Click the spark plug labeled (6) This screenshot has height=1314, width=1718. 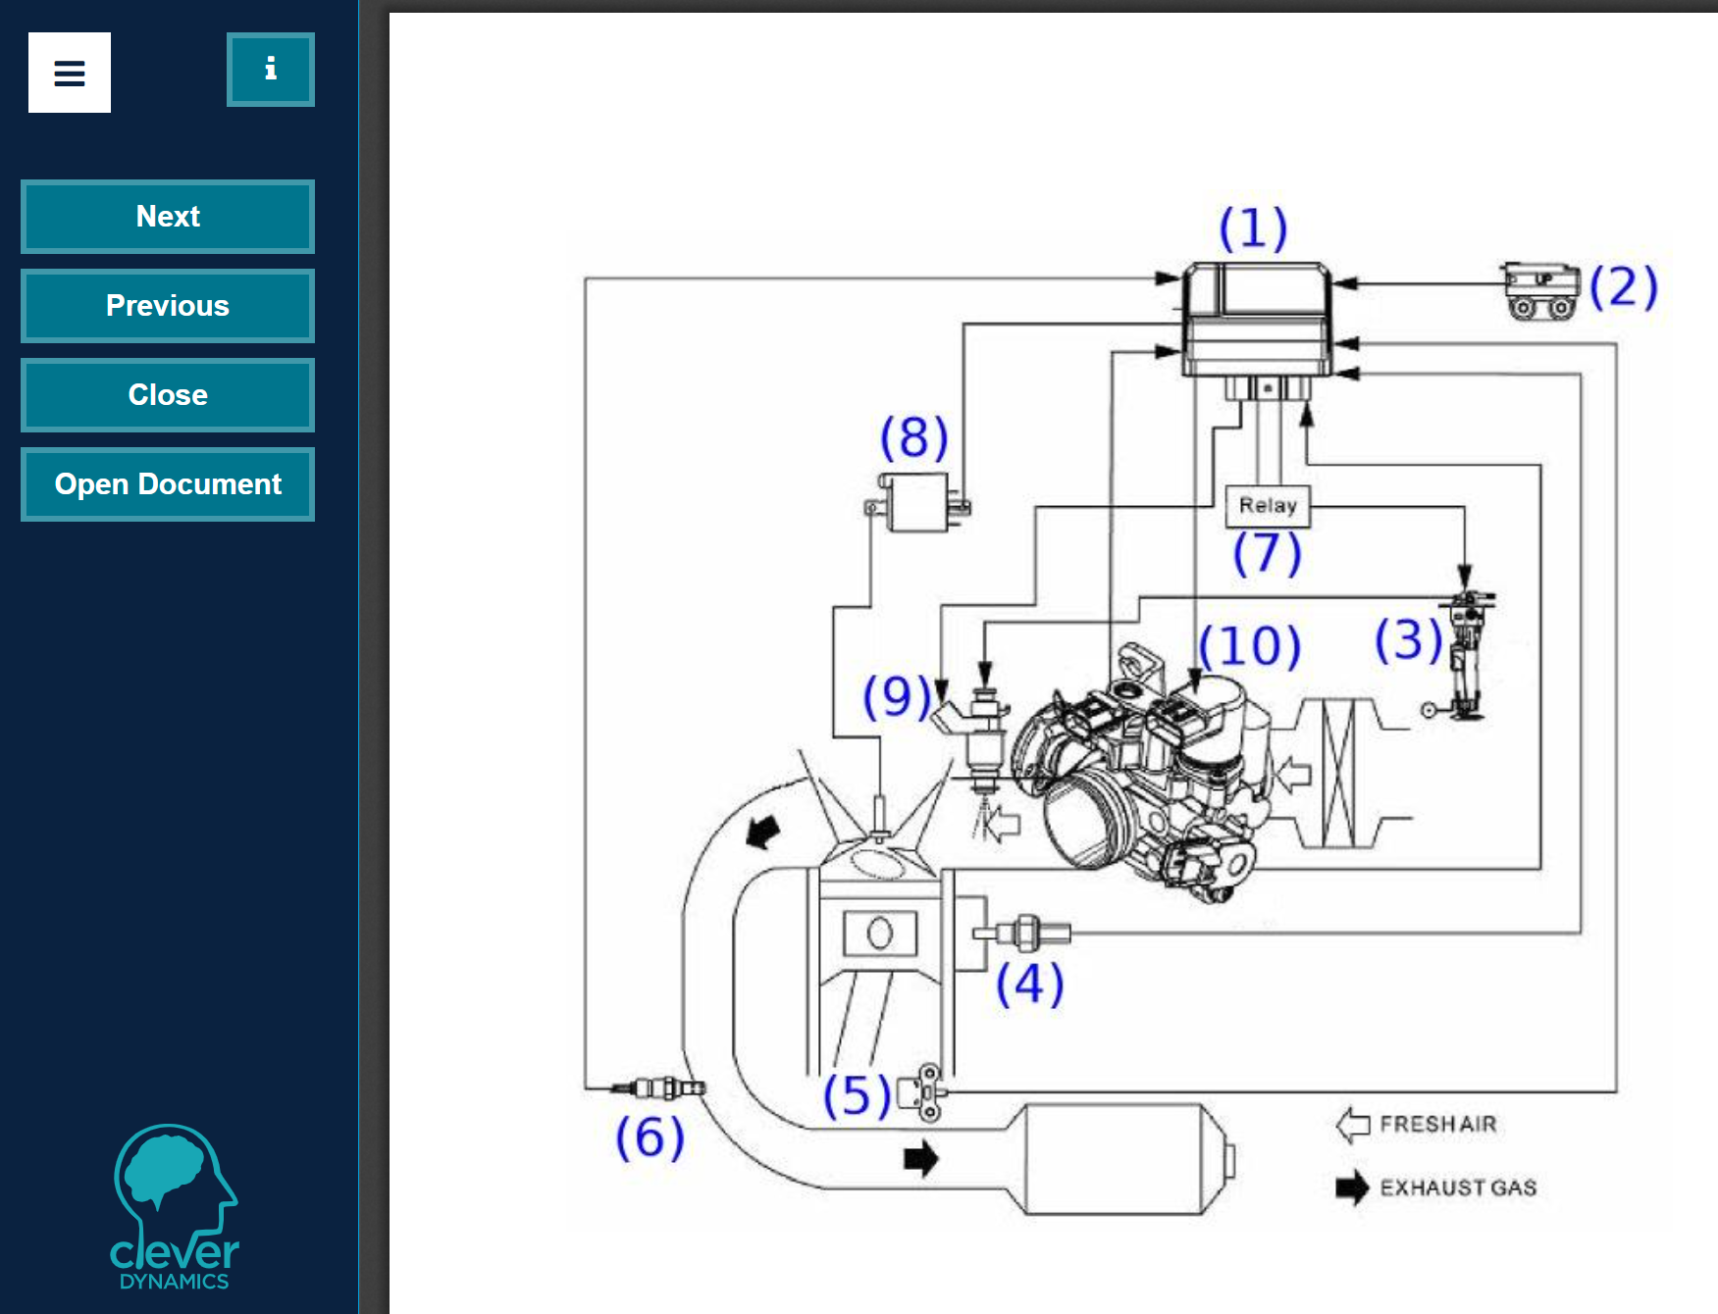(x=659, y=1086)
